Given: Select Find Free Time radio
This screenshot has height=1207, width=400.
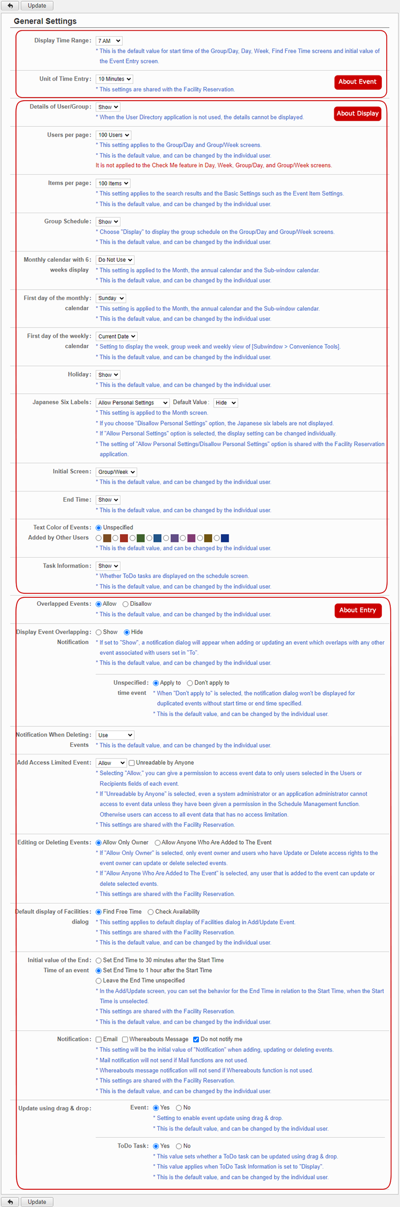Looking at the screenshot, I should tap(99, 912).
